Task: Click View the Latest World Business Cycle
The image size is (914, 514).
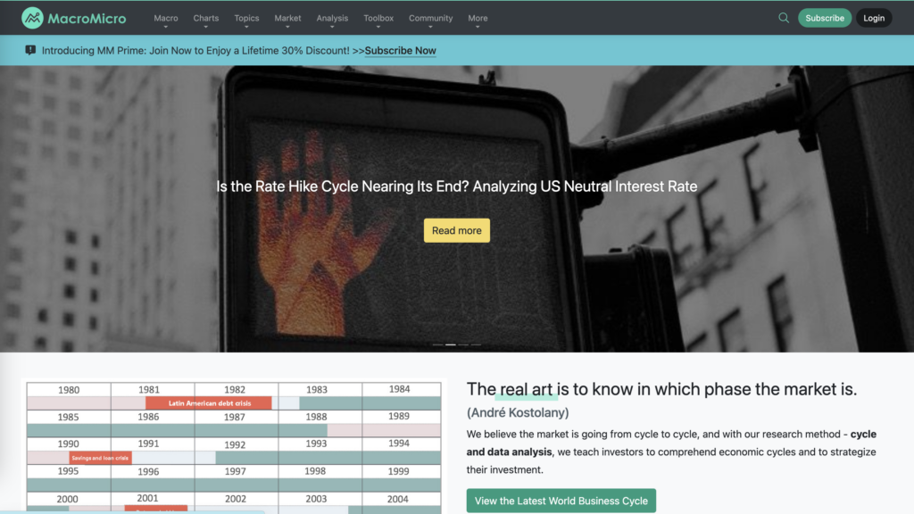Action: pos(561,501)
